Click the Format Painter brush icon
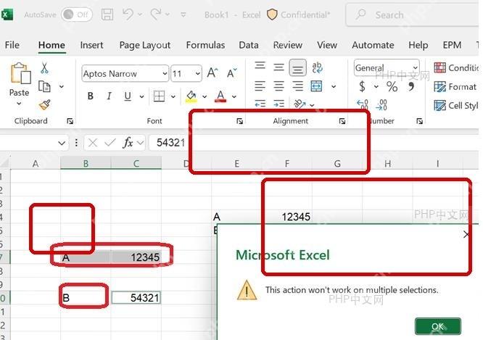 (45, 104)
